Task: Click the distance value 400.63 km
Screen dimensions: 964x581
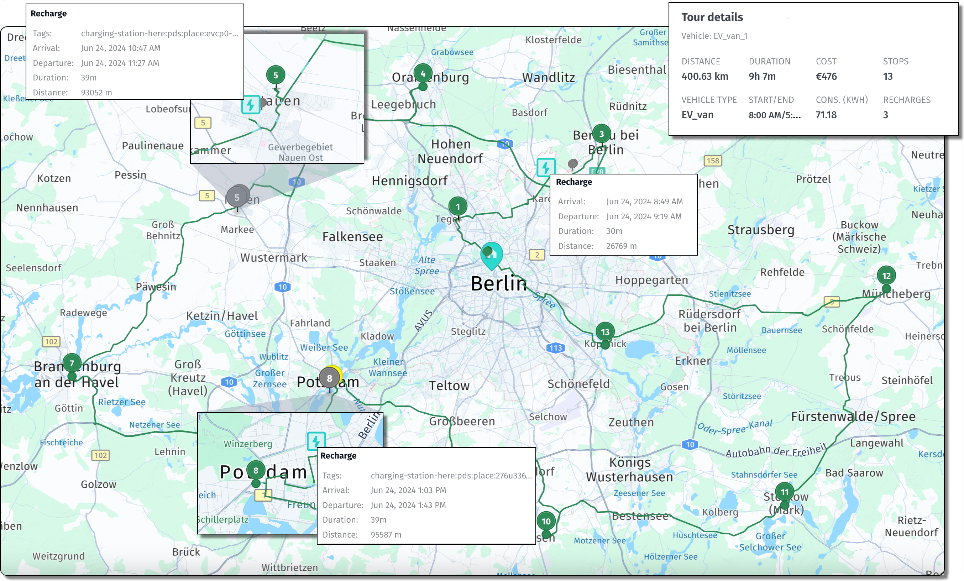Action: [704, 76]
